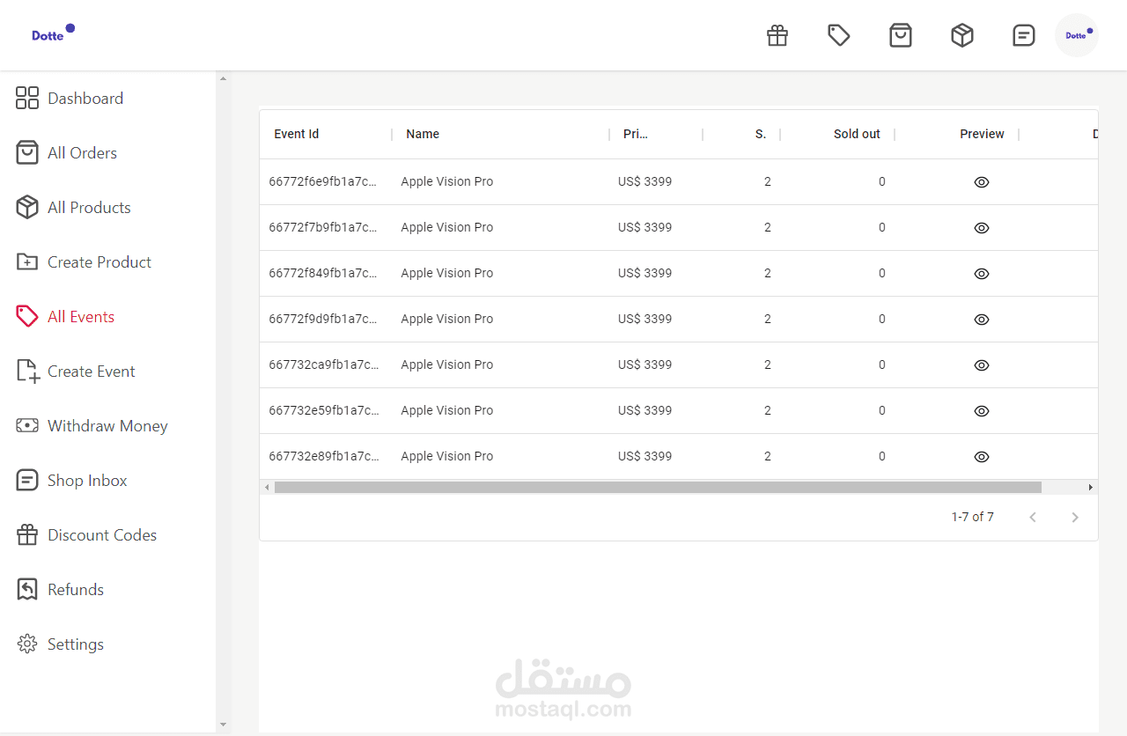
Task: Open Discount Codes page link
Action: pyautogui.click(x=102, y=535)
